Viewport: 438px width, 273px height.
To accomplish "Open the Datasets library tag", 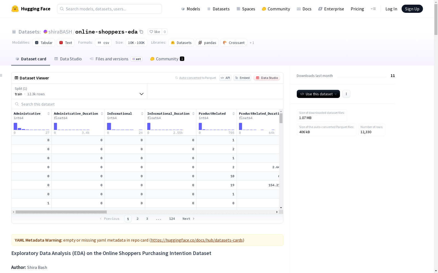I will tap(181, 43).
